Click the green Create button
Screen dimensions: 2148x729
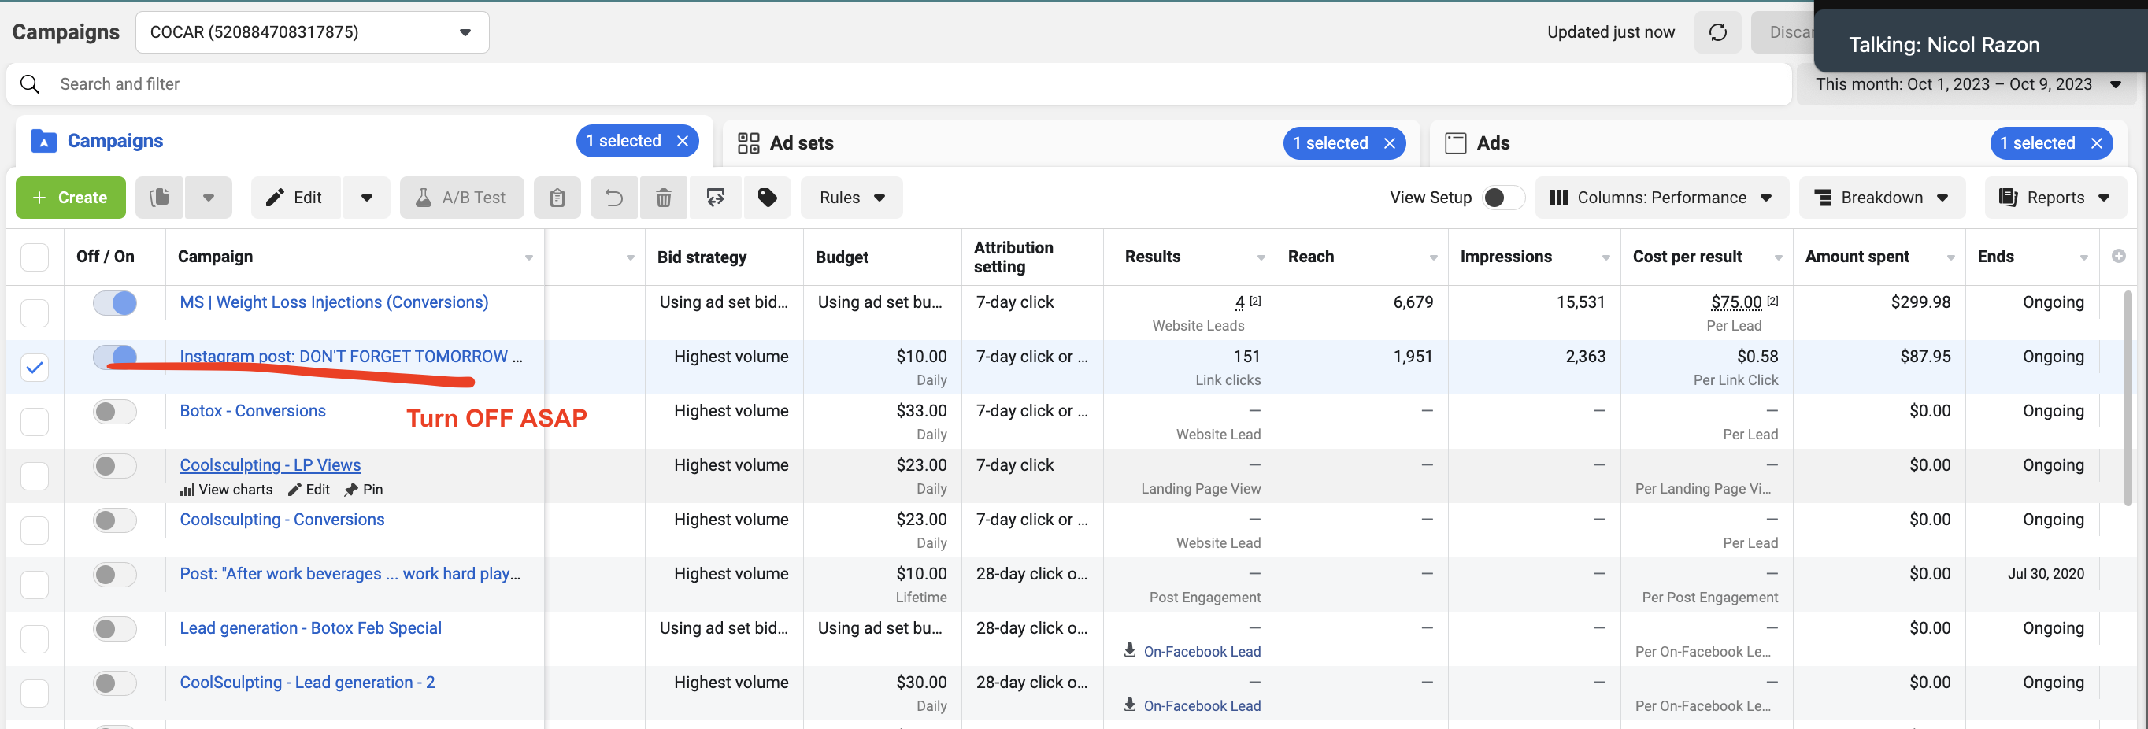pos(71,198)
